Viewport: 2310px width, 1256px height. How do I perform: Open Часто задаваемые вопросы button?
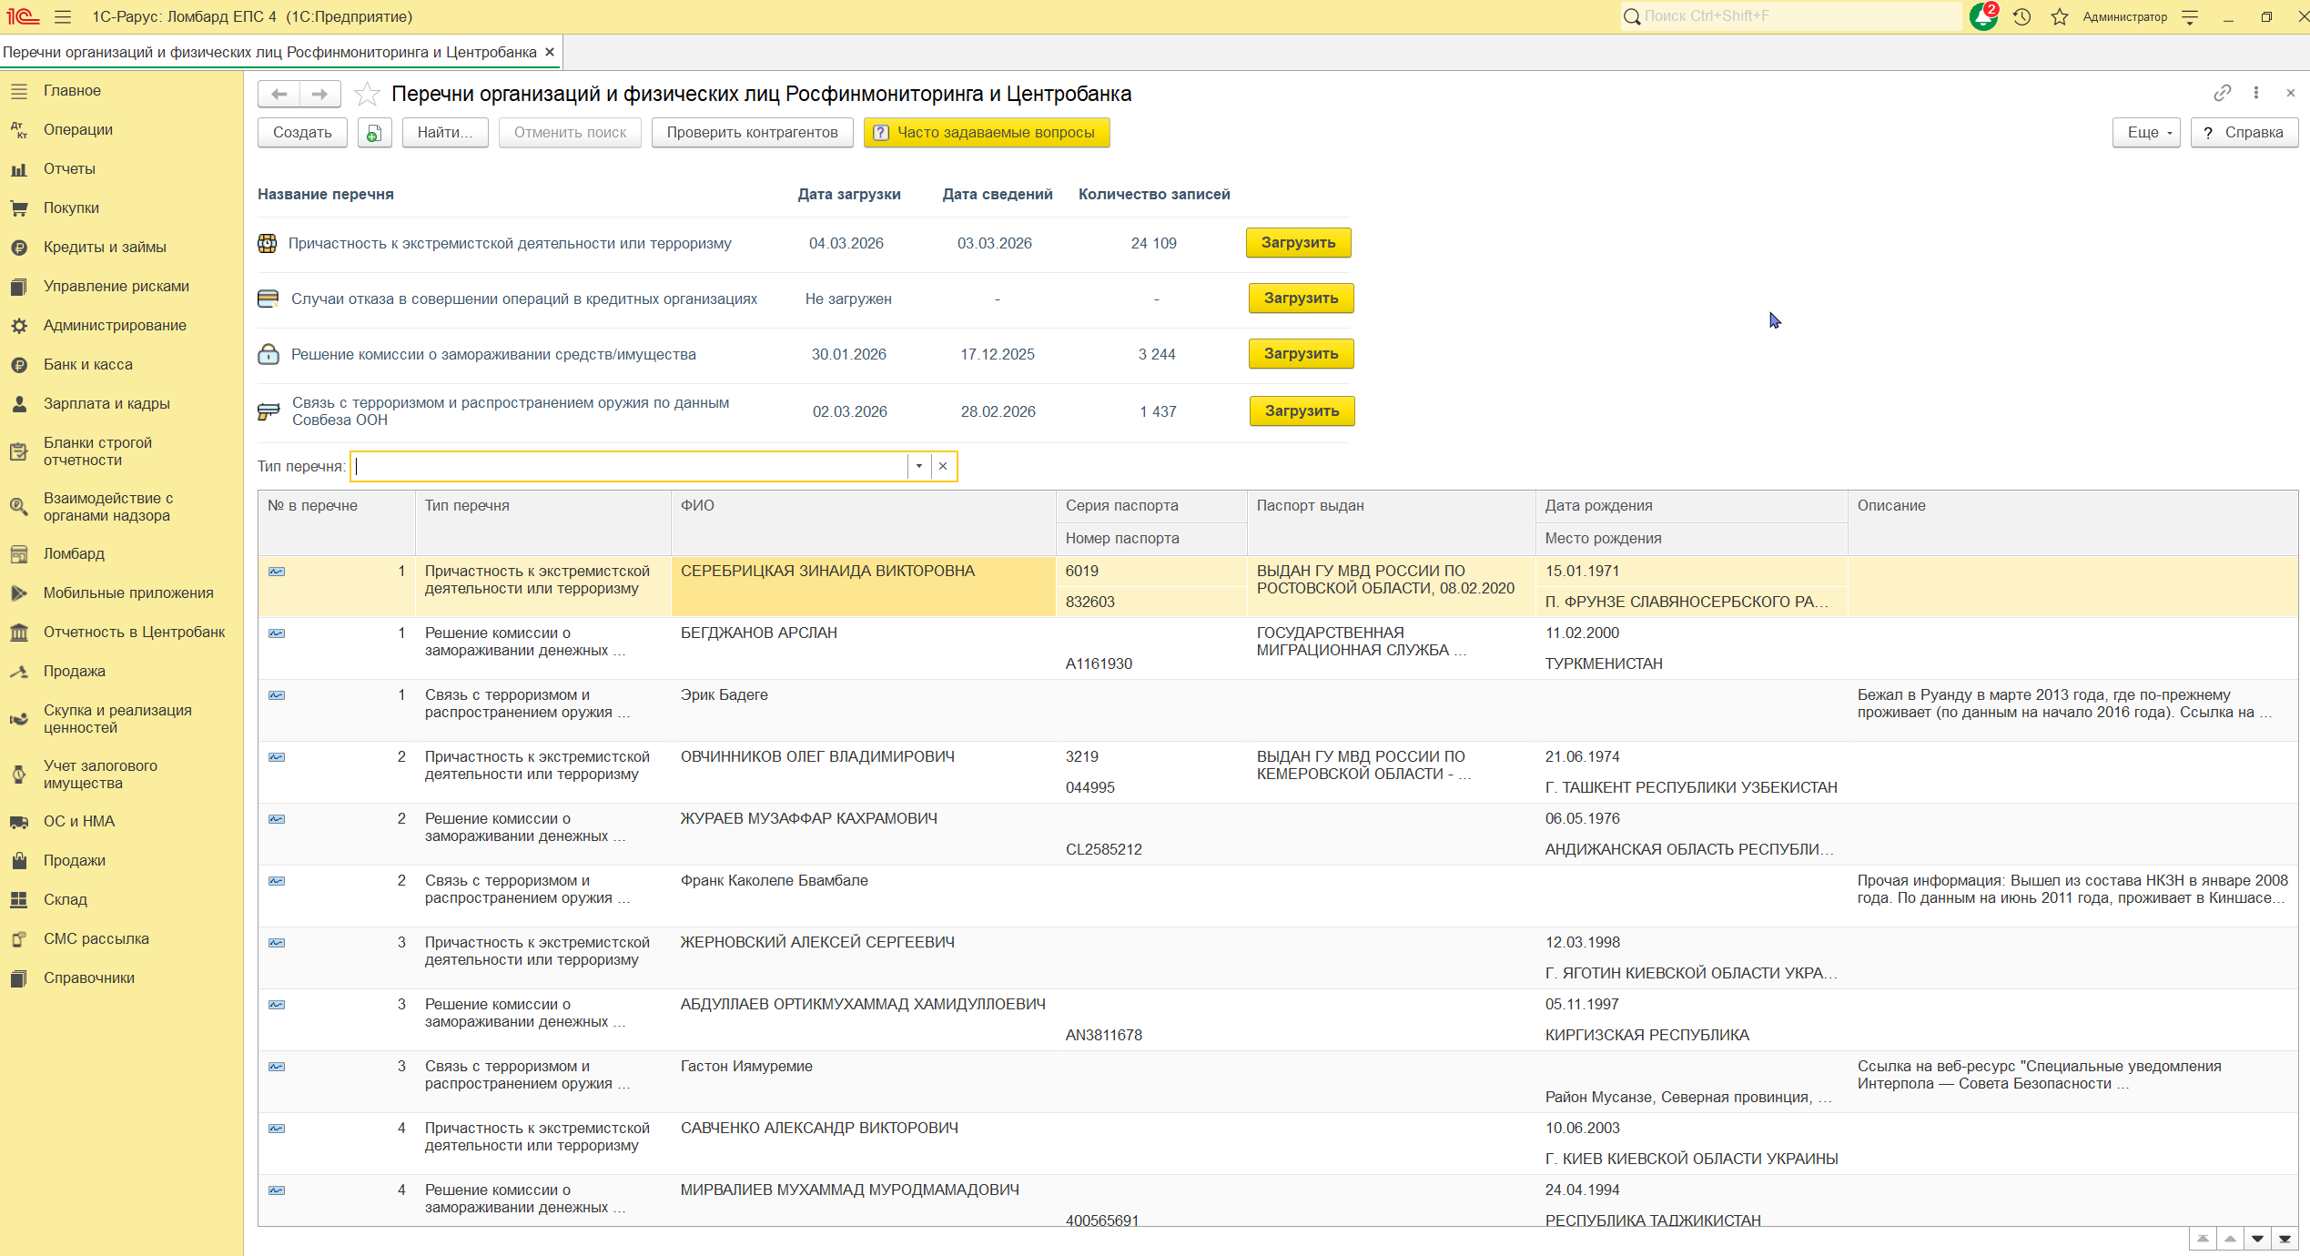click(986, 133)
